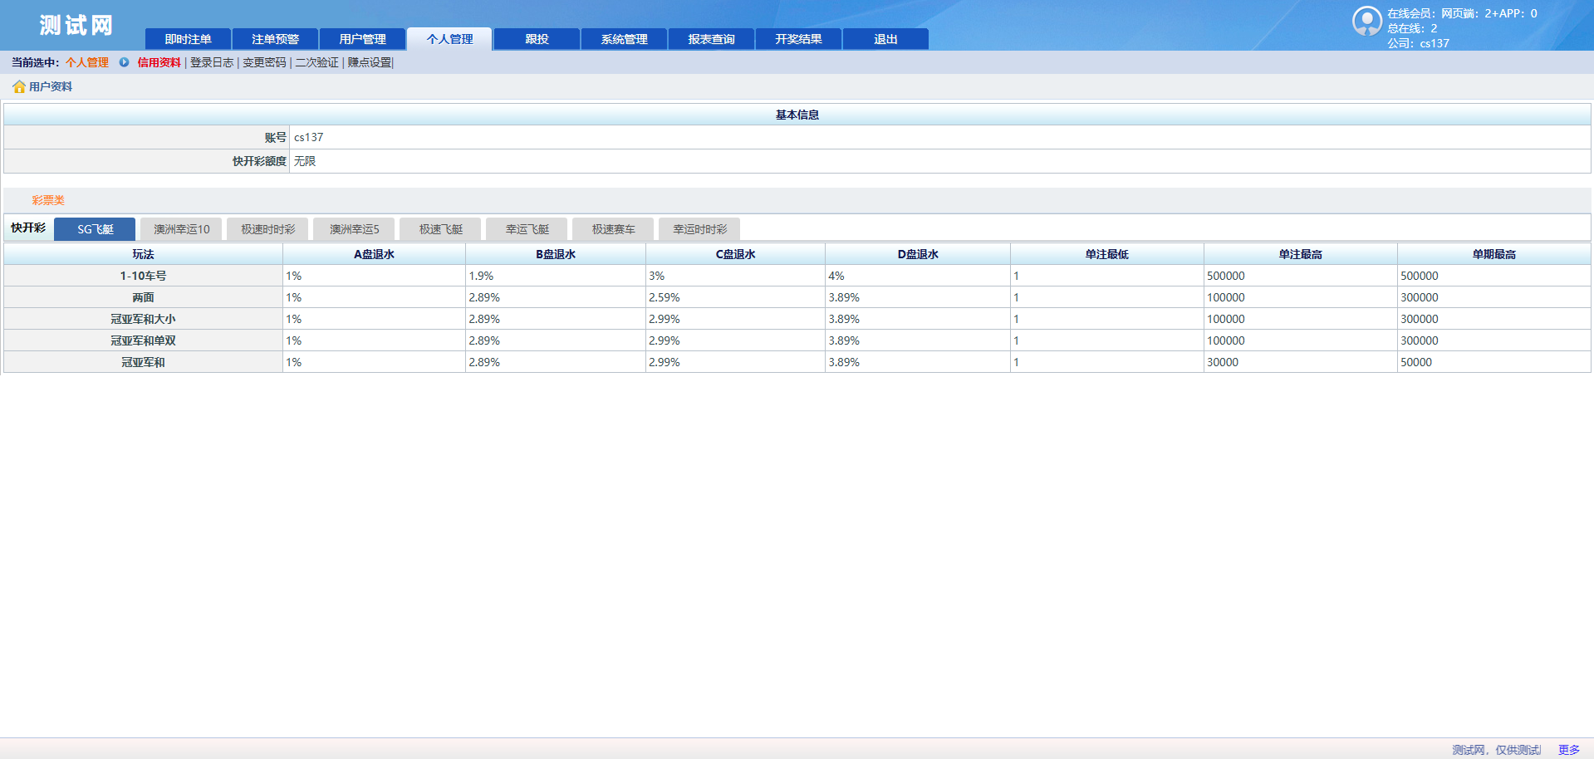1594x759 pixels.
Task: Open the 登录日志 link
Action: click(212, 62)
